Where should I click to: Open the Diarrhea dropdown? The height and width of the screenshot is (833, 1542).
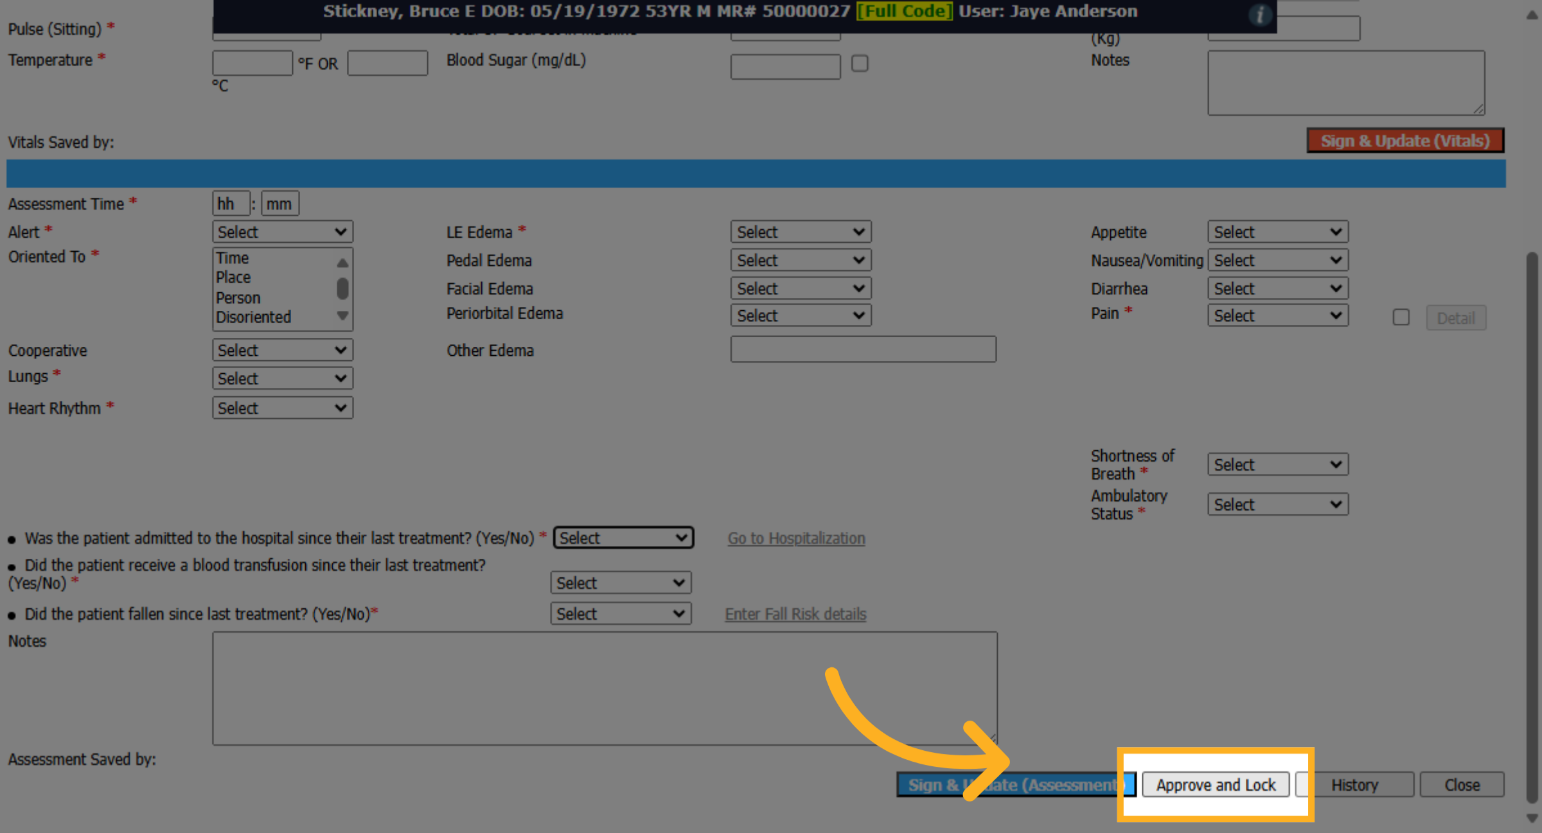point(1278,288)
